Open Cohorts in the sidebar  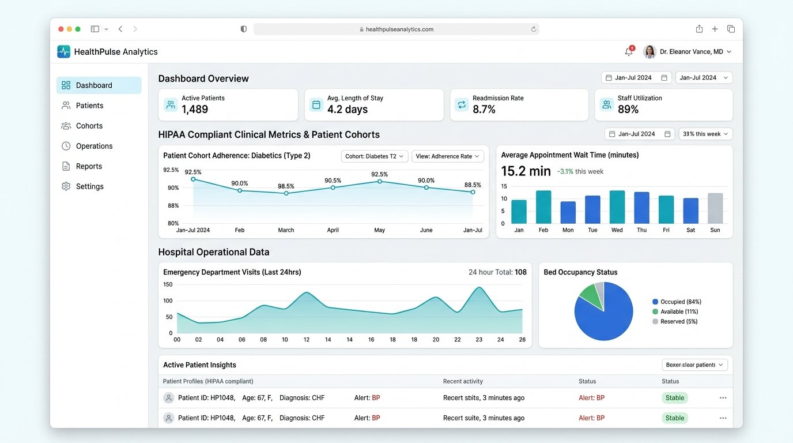point(99,126)
